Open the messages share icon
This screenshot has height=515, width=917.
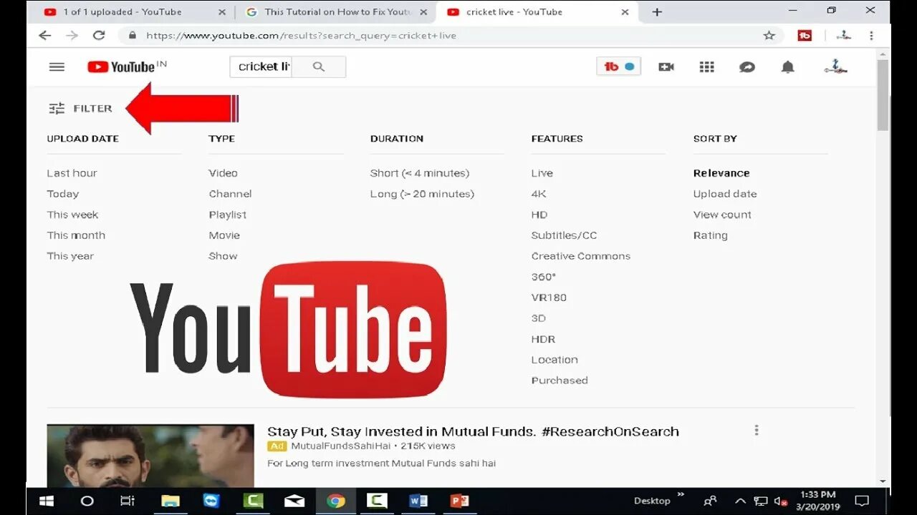coord(747,67)
